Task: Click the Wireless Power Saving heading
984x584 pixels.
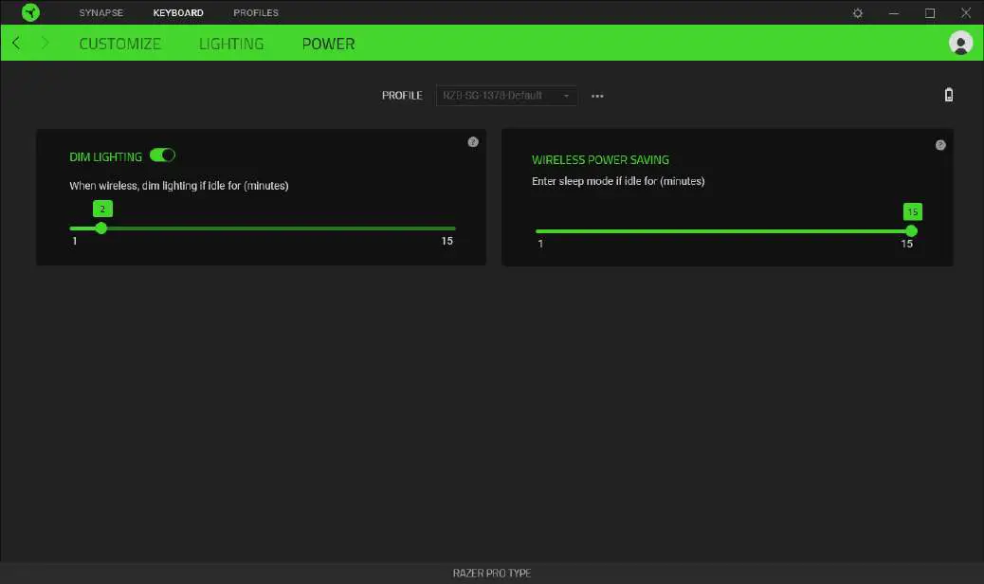Action: (601, 160)
